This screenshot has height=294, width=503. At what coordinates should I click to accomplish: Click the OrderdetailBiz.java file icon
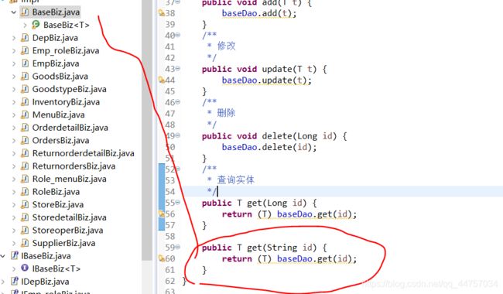(x=25, y=128)
